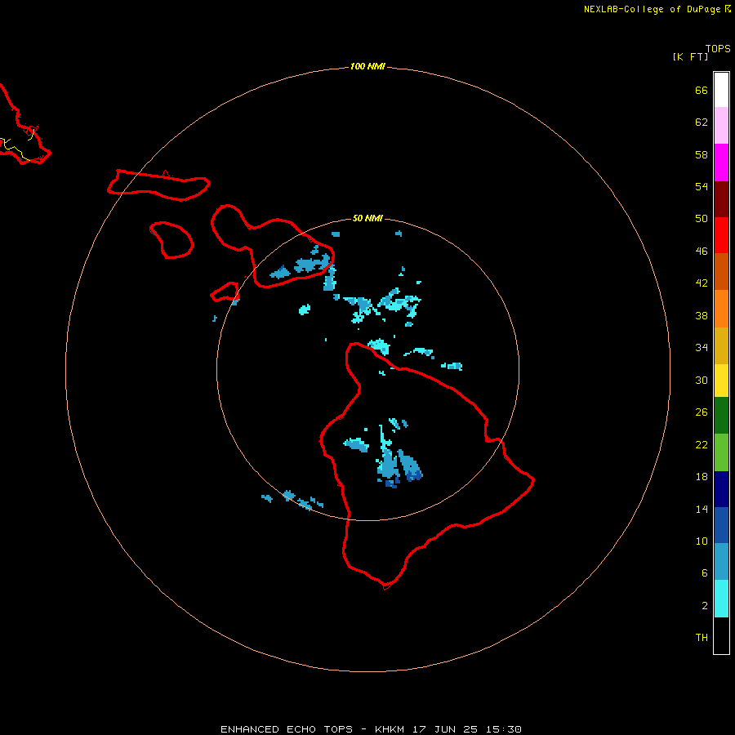Click the legend value 58
Viewport: 735px width, 735px height.
click(702, 154)
